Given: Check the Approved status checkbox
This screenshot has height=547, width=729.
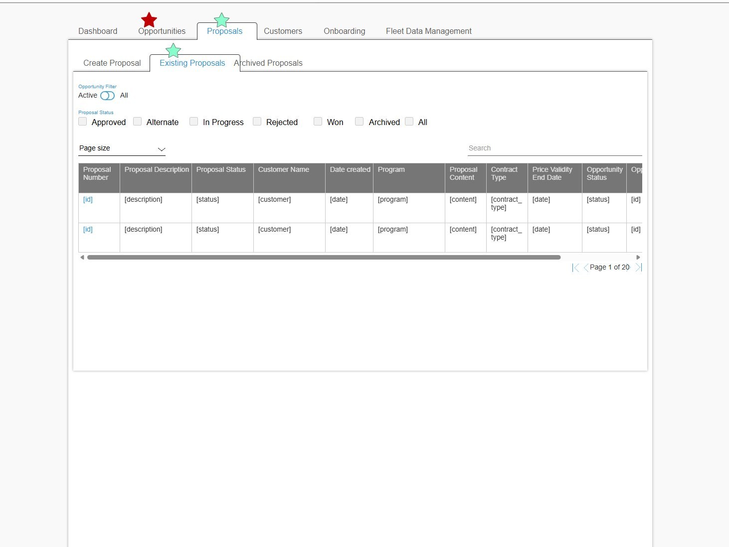Looking at the screenshot, I should coord(83,122).
